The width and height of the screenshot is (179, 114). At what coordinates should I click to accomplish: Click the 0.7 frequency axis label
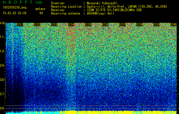(x=2, y=94)
